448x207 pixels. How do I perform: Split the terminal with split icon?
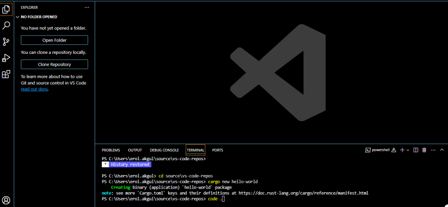(416, 150)
